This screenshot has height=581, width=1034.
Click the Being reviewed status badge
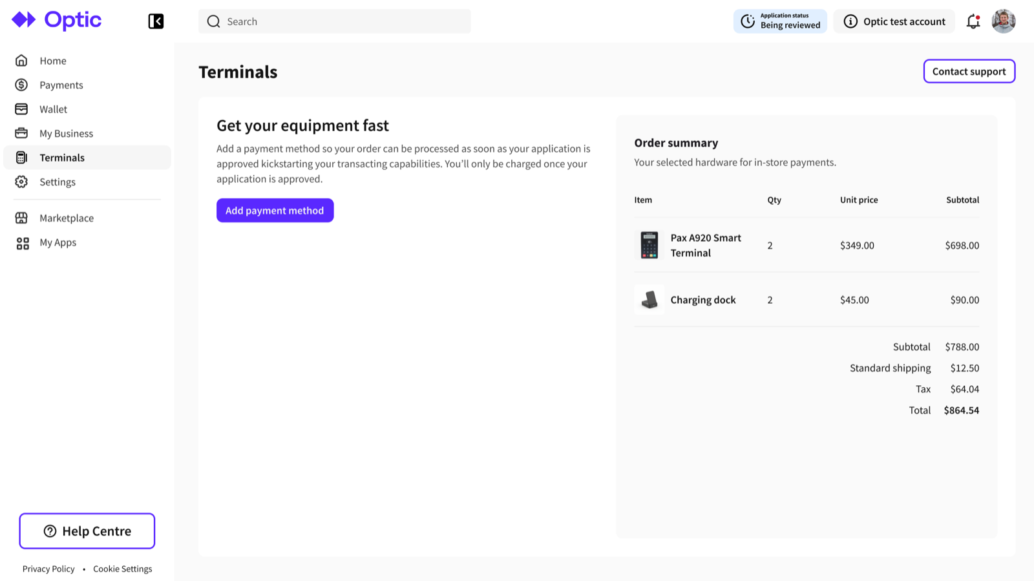[780, 21]
